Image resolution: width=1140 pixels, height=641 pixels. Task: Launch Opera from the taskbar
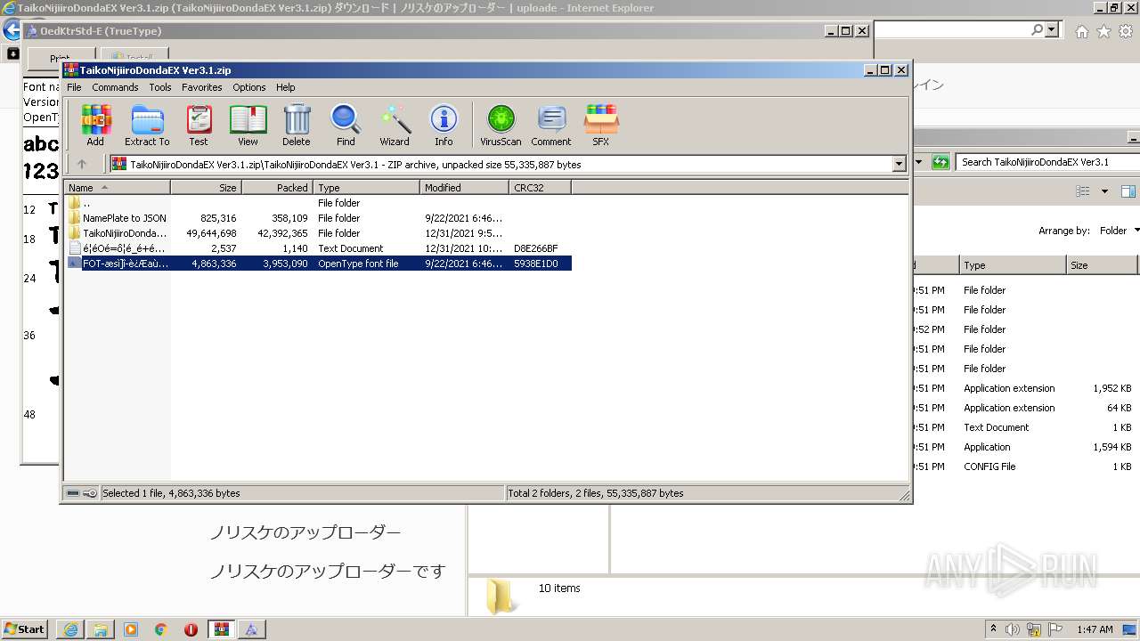point(191,629)
